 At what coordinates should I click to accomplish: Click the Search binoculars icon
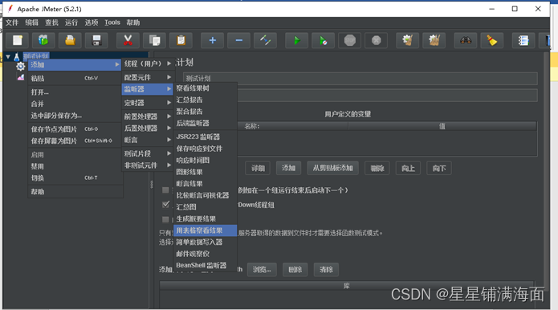pos(466,41)
